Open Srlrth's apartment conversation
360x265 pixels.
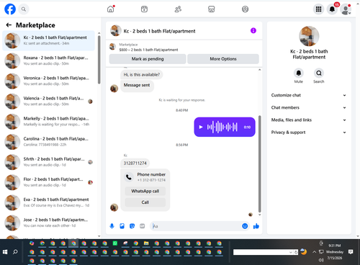tap(48, 162)
